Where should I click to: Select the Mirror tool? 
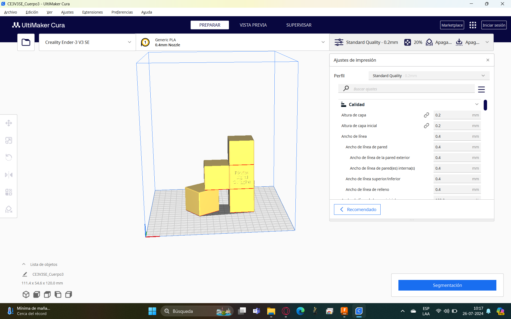point(9,175)
